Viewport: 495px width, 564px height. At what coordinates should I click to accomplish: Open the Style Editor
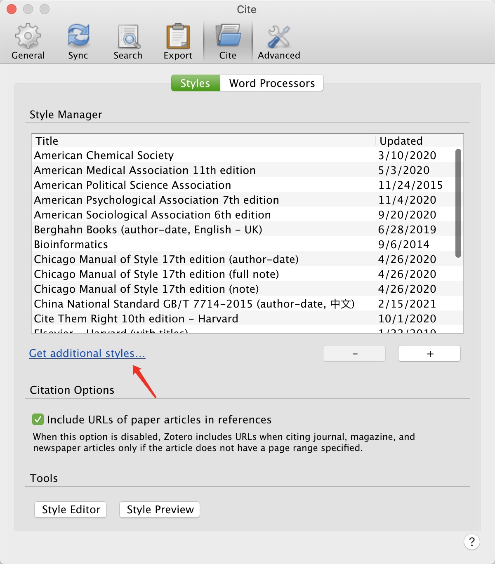point(70,510)
